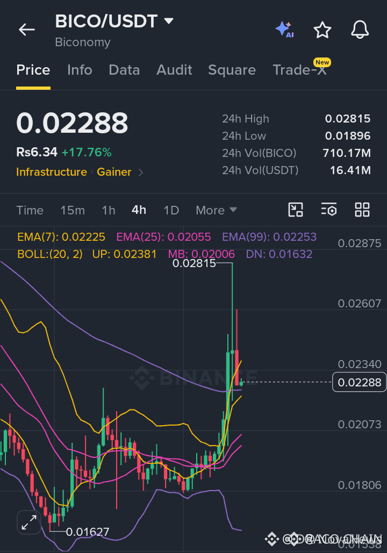
Task: Tap the Biconomy subtitle under pair name
Action: pyautogui.click(x=83, y=42)
